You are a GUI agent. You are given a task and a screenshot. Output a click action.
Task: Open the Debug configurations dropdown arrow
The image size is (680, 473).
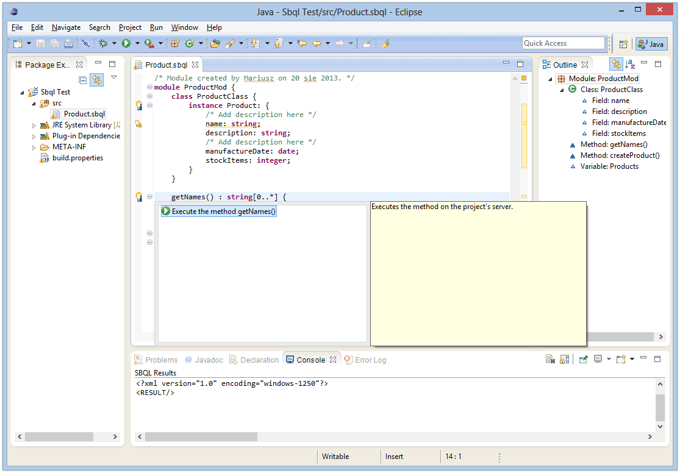click(114, 43)
